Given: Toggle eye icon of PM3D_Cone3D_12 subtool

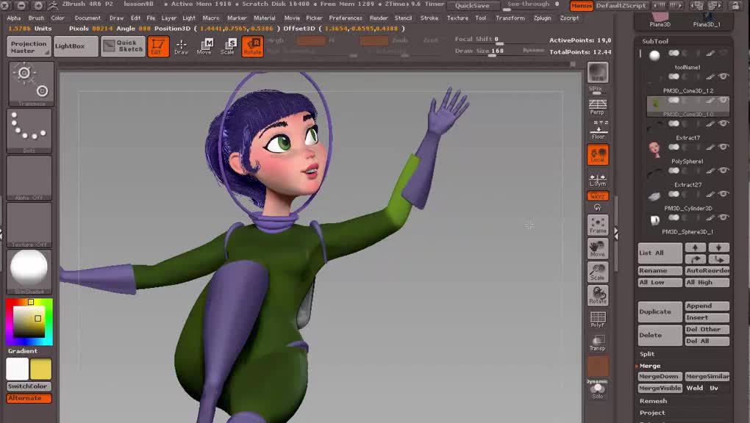Looking at the screenshot, I should point(724,76).
